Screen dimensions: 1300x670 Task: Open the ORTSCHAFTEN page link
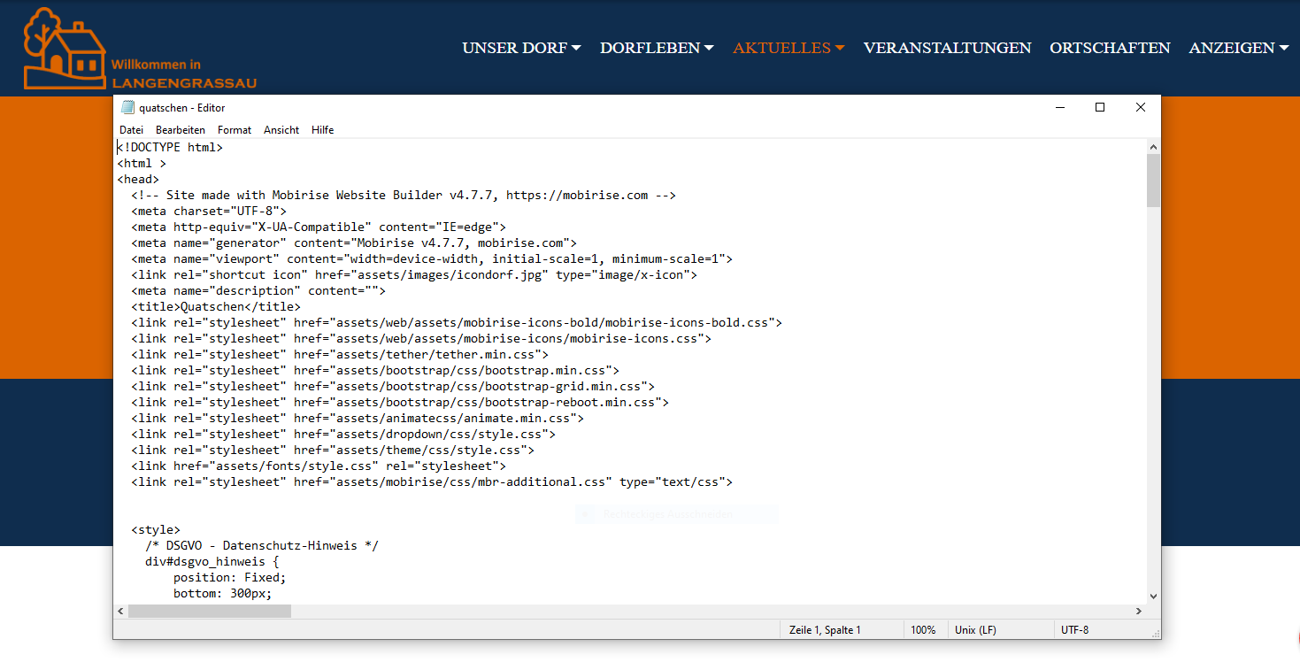1110,48
